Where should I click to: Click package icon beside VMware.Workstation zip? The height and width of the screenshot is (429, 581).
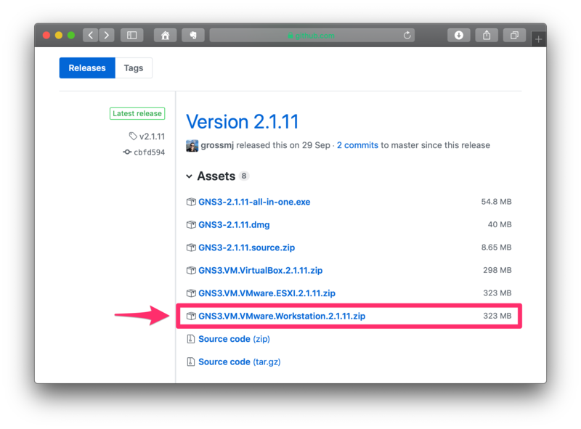pyautogui.click(x=191, y=316)
